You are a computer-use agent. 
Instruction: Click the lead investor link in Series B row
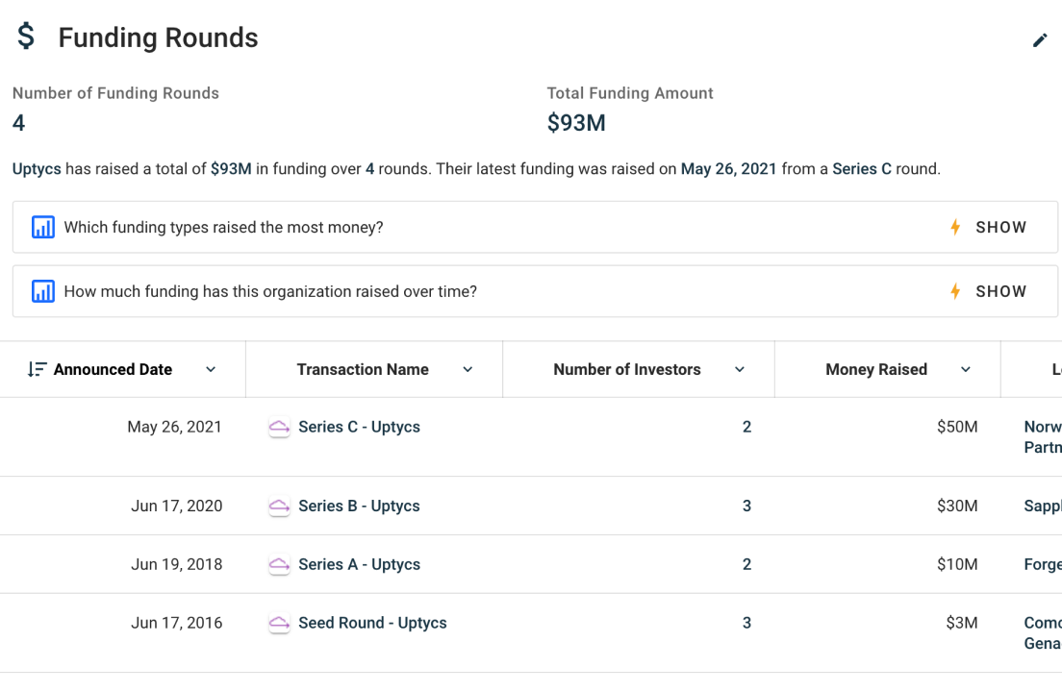(x=1043, y=506)
